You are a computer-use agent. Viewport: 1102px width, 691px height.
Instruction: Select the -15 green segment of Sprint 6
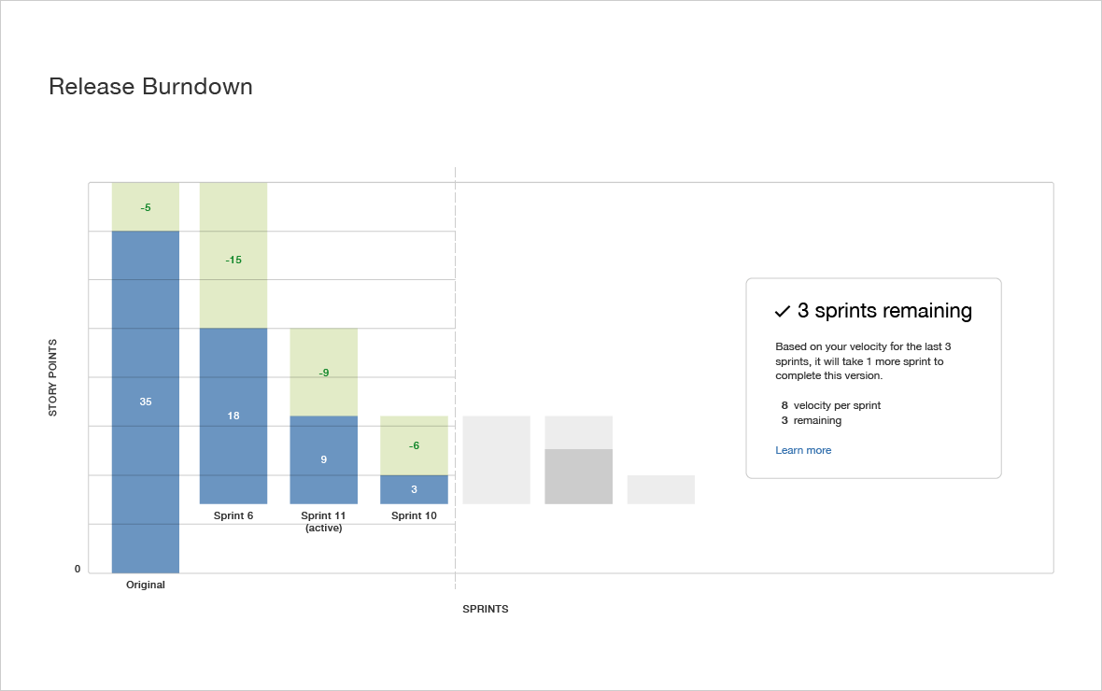point(233,255)
